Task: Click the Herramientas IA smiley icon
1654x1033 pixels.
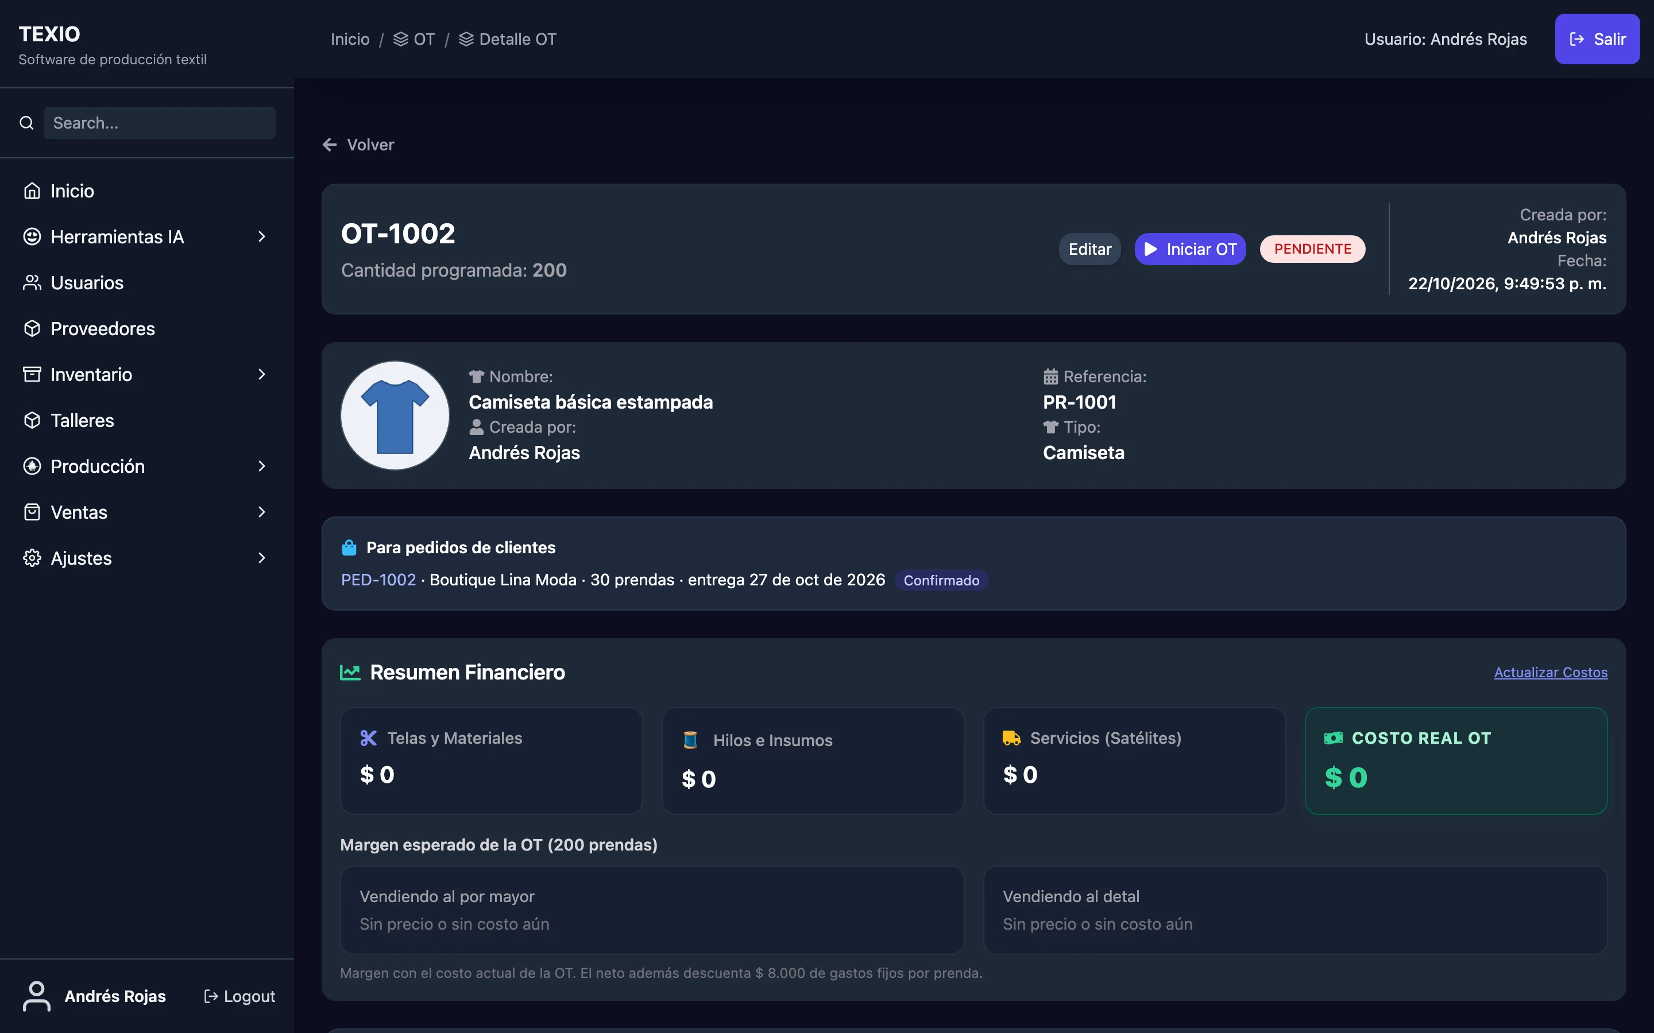Action: pos(32,236)
